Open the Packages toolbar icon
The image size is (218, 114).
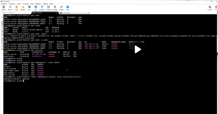pos(55,8)
